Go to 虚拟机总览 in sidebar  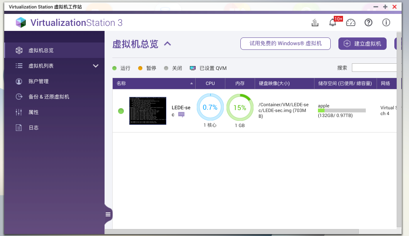54,50
